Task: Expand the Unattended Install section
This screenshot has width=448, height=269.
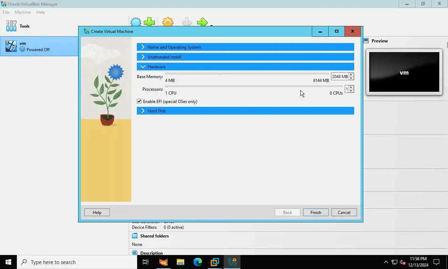Action: 245,57
